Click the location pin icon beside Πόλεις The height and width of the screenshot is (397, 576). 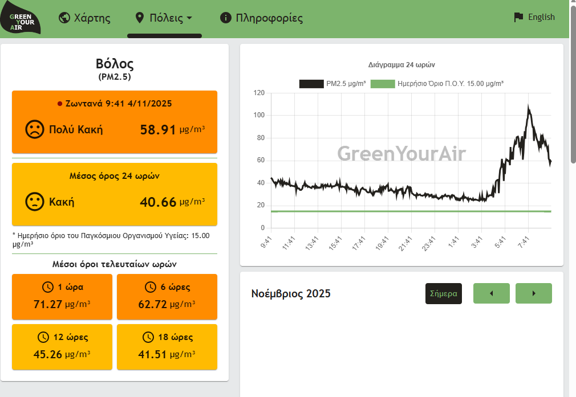tap(139, 18)
